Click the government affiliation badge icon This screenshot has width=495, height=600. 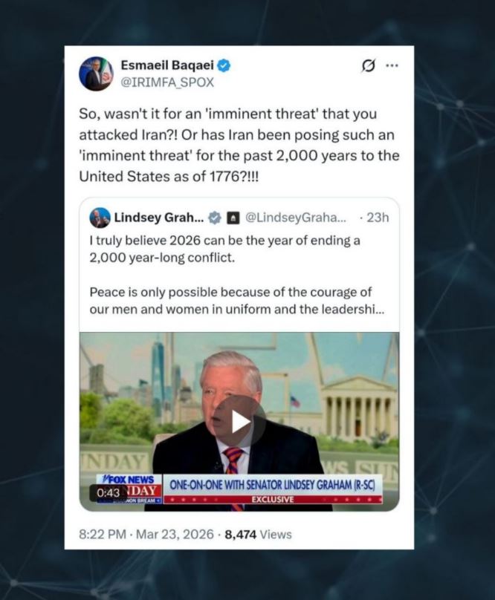232,218
